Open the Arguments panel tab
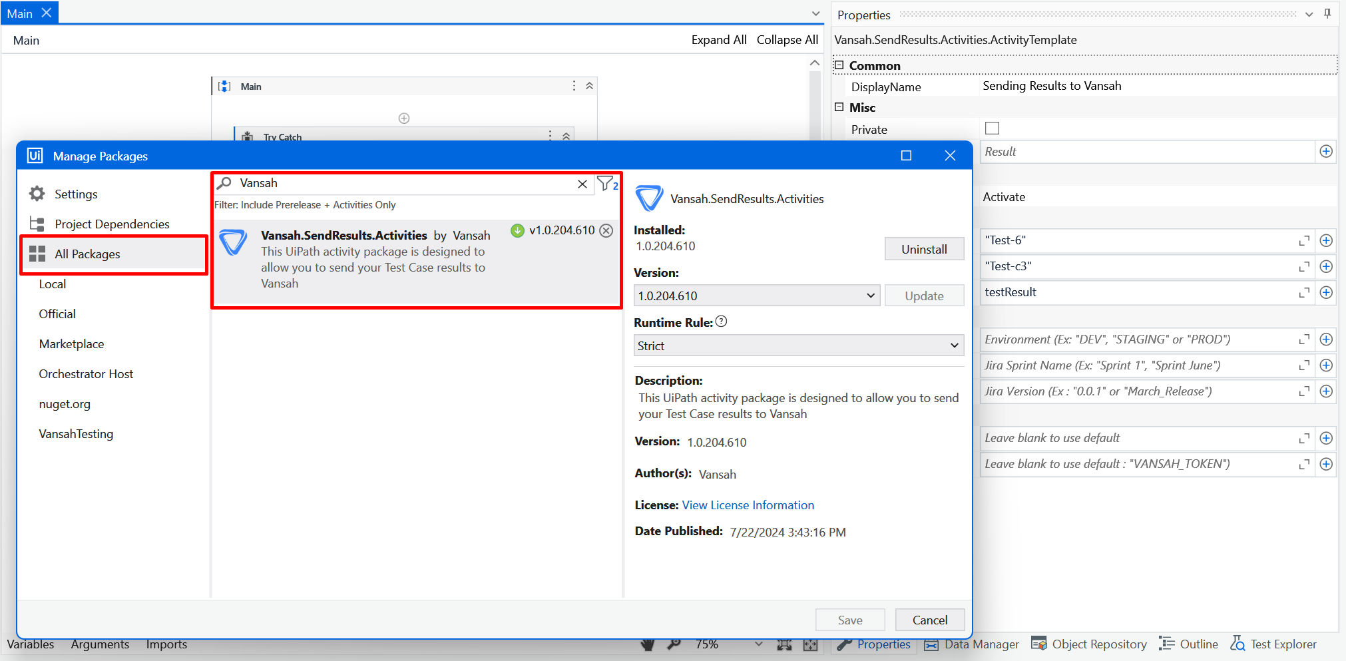1346x661 pixels. [x=100, y=644]
